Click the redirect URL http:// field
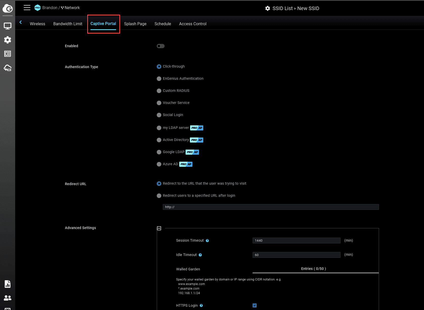The image size is (424, 310). (x=271, y=207)
